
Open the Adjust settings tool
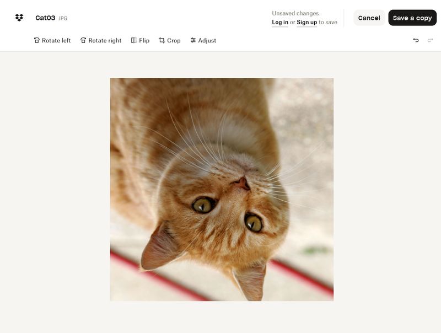(203, 40)
